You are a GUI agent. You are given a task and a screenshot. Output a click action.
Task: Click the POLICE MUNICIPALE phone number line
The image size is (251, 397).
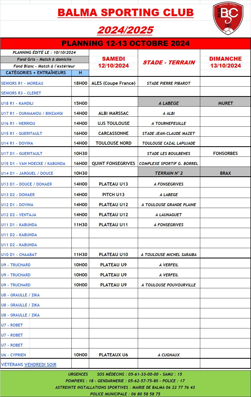(x=125, y=394)
